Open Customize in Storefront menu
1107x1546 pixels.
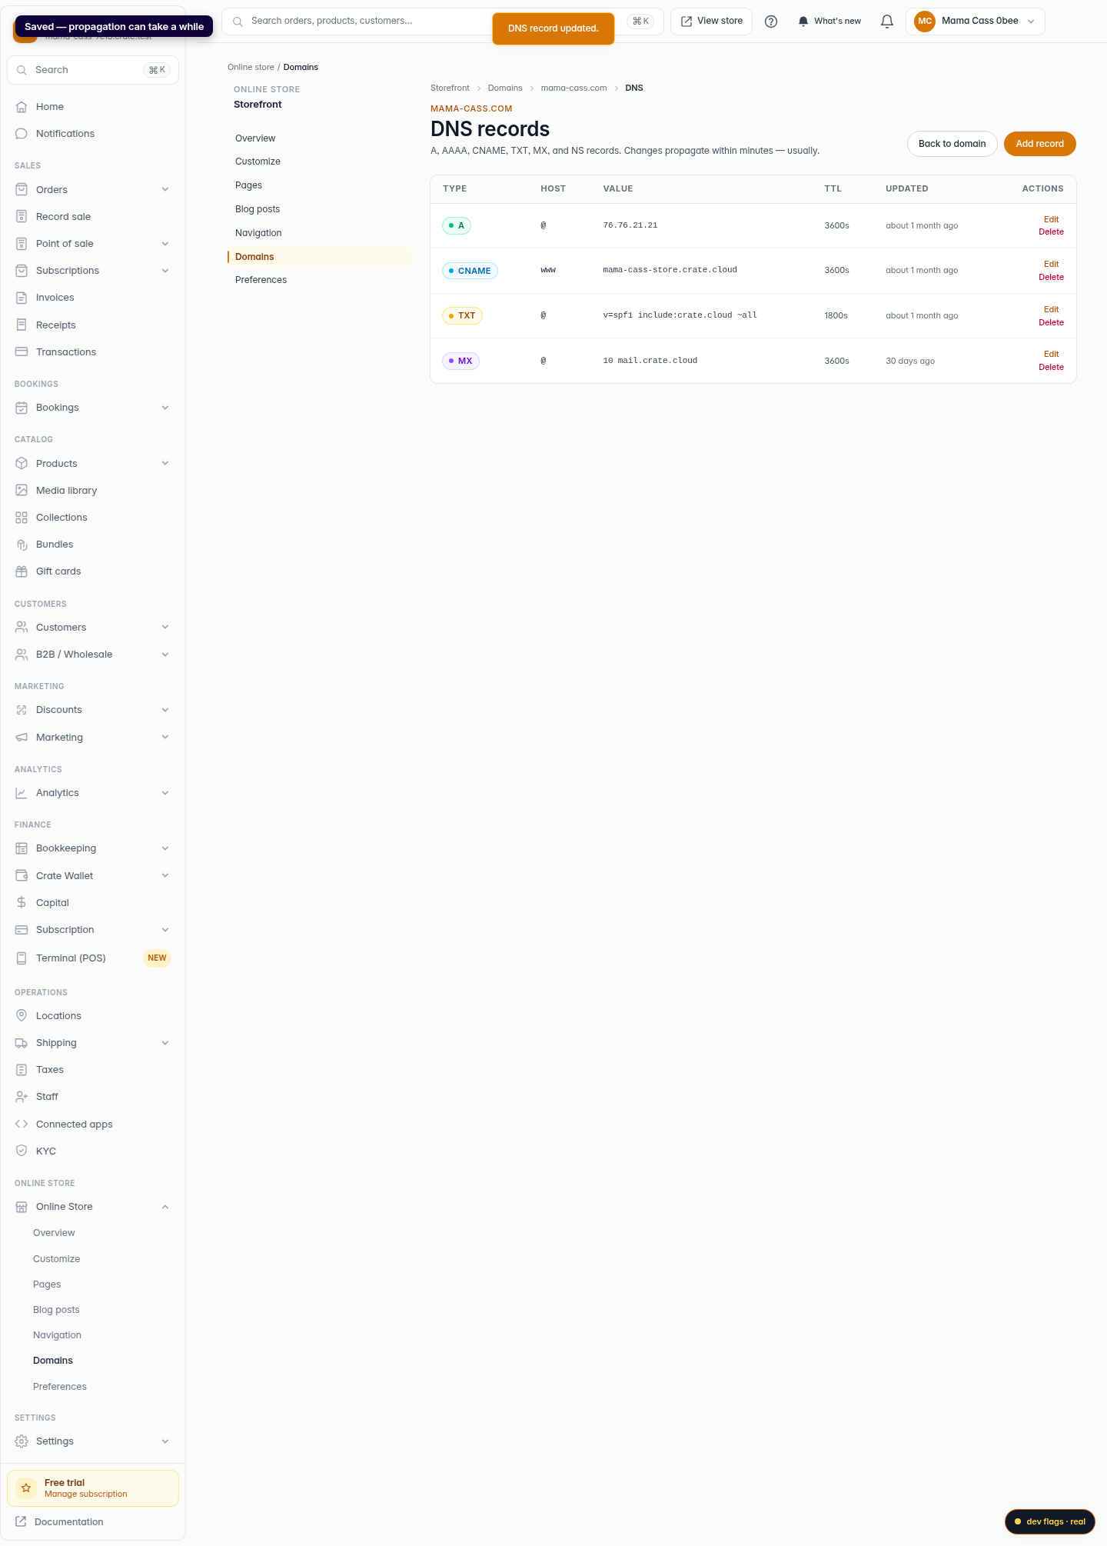(x=258, y=162)
